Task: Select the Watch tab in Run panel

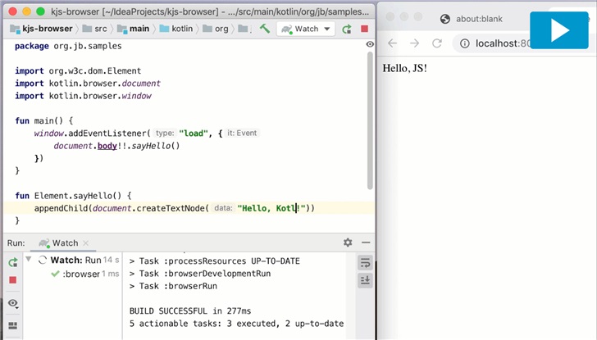Action: (64, 243)
